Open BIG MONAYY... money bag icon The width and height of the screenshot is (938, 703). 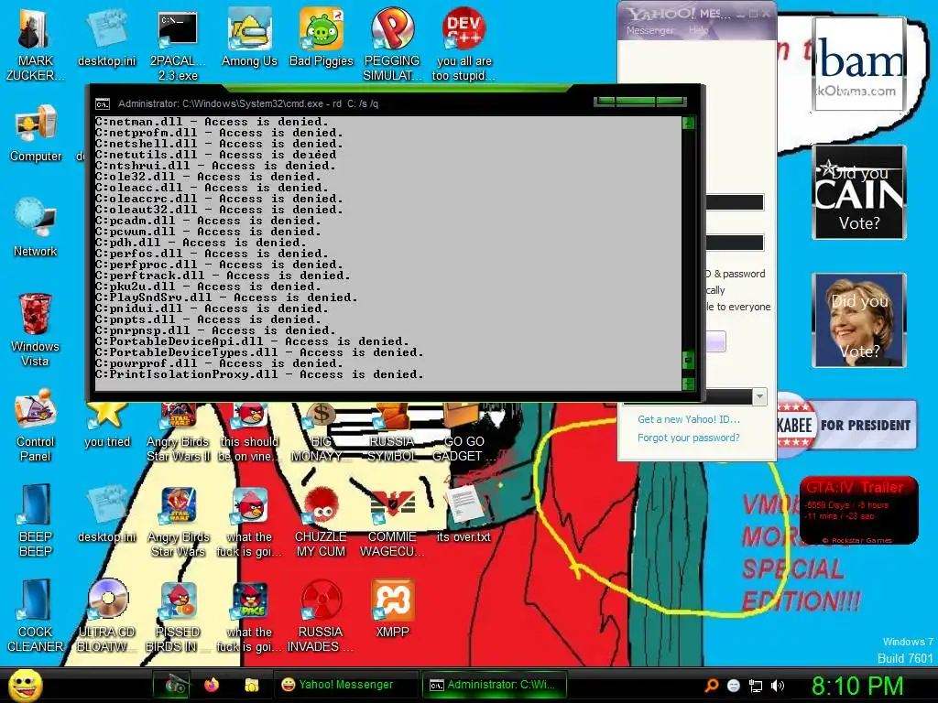[x=321, y=432]
